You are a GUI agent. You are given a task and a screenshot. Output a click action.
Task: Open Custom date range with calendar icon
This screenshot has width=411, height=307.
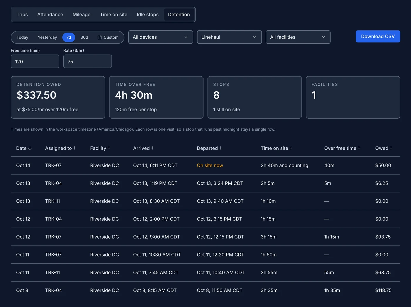108,37
